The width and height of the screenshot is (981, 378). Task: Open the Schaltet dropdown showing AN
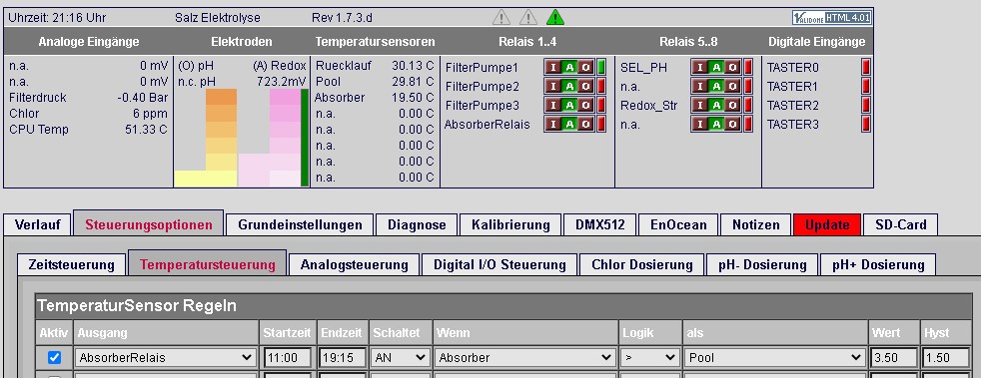(x=400, y=358)
